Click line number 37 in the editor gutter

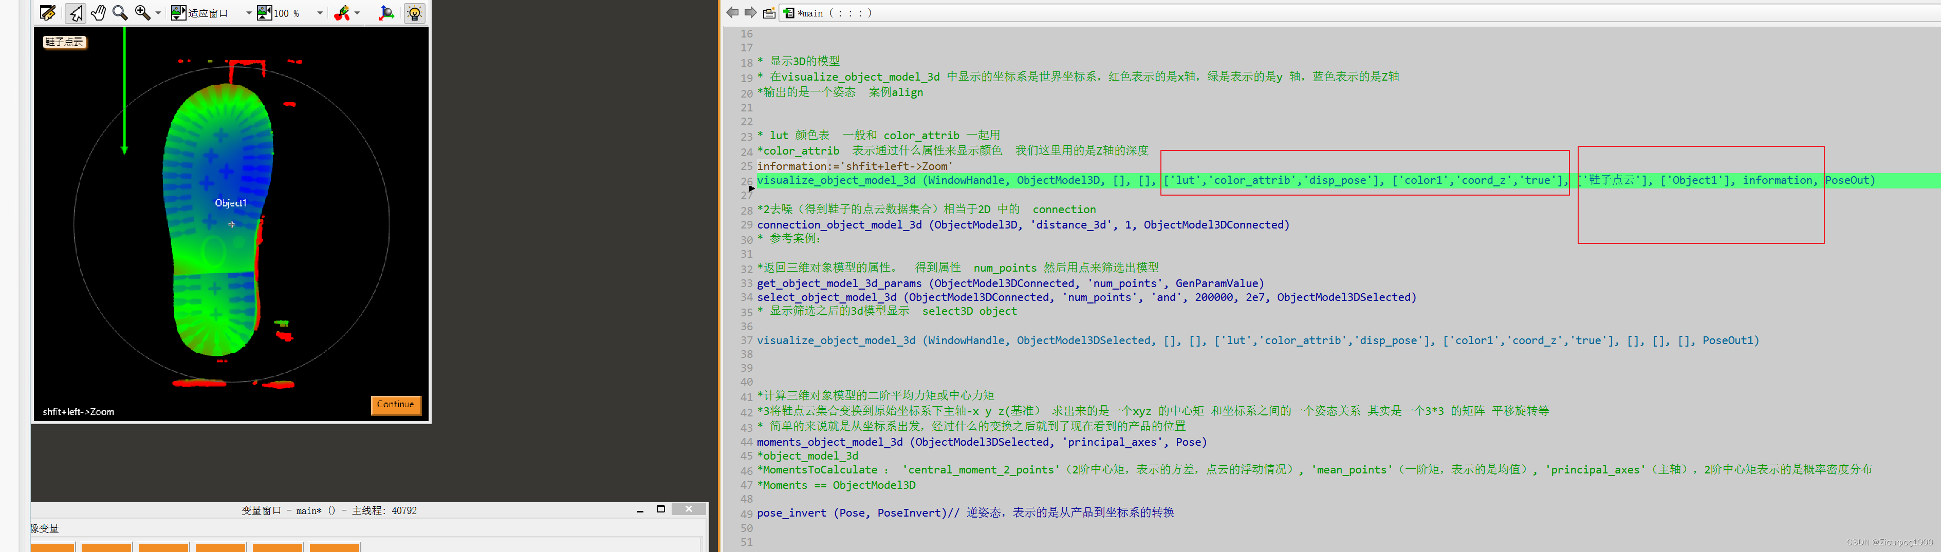(x=746, y=341)
